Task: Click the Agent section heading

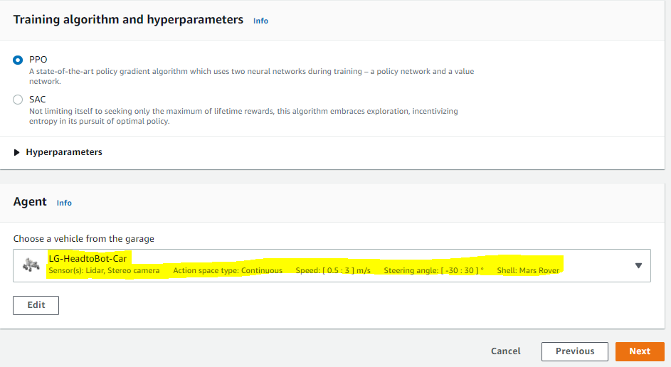Action: click(x=30, y=201)
